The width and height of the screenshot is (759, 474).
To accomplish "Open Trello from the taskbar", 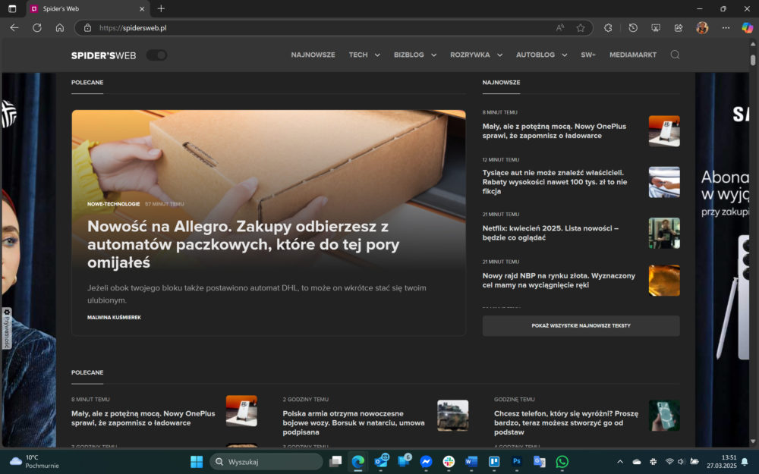I will click(494, 462).
